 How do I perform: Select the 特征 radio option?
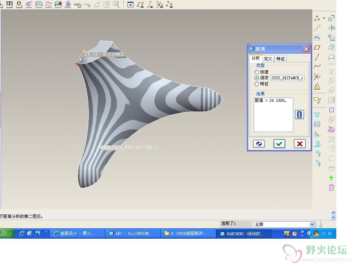[x=261, y=84]
